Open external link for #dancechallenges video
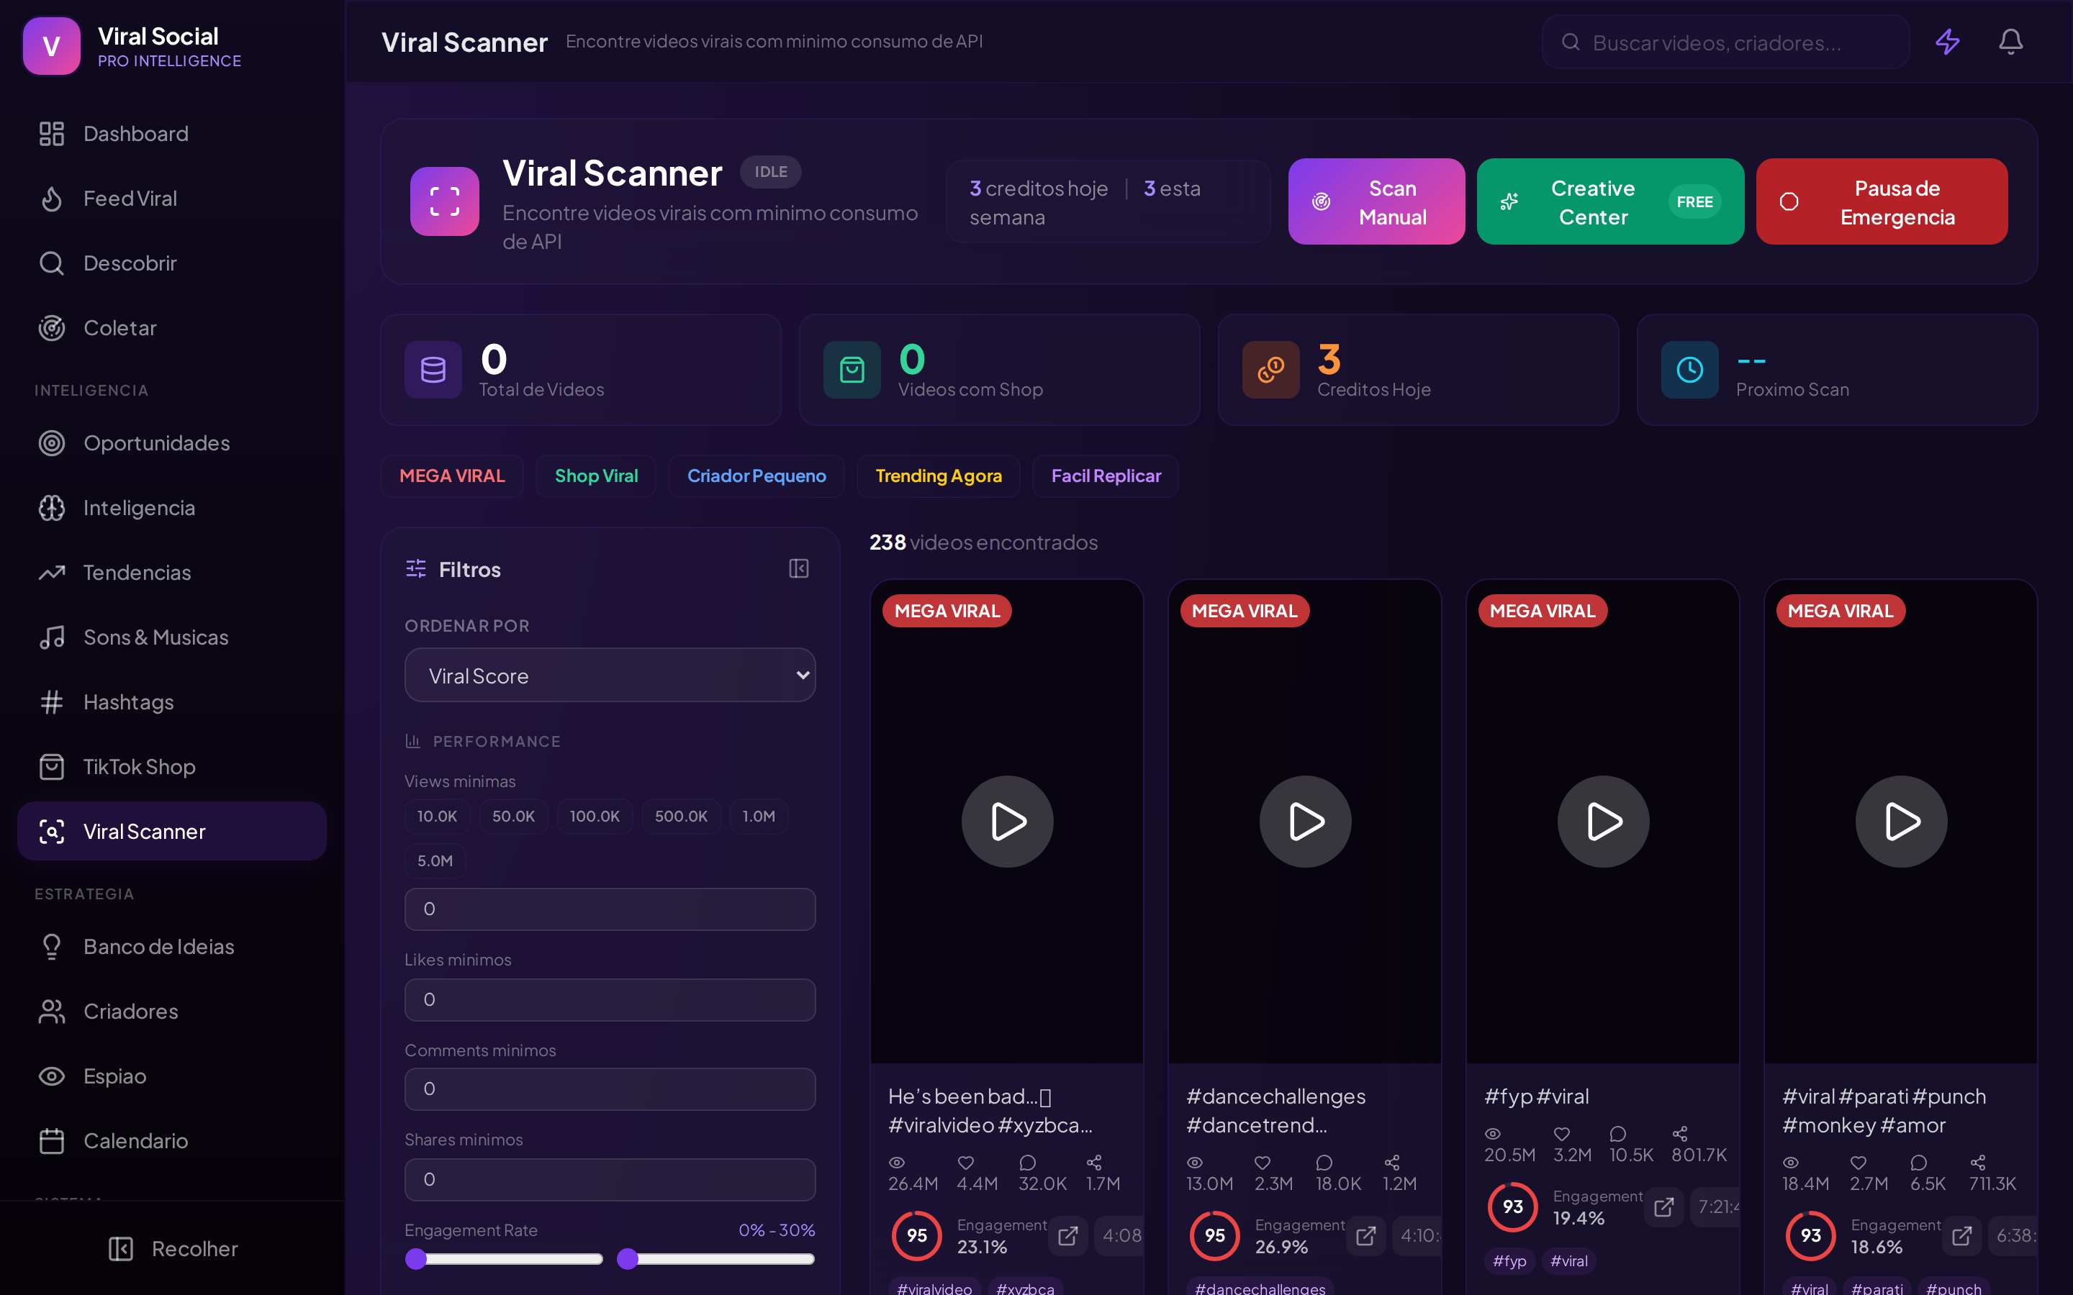 (1365, 1236)
